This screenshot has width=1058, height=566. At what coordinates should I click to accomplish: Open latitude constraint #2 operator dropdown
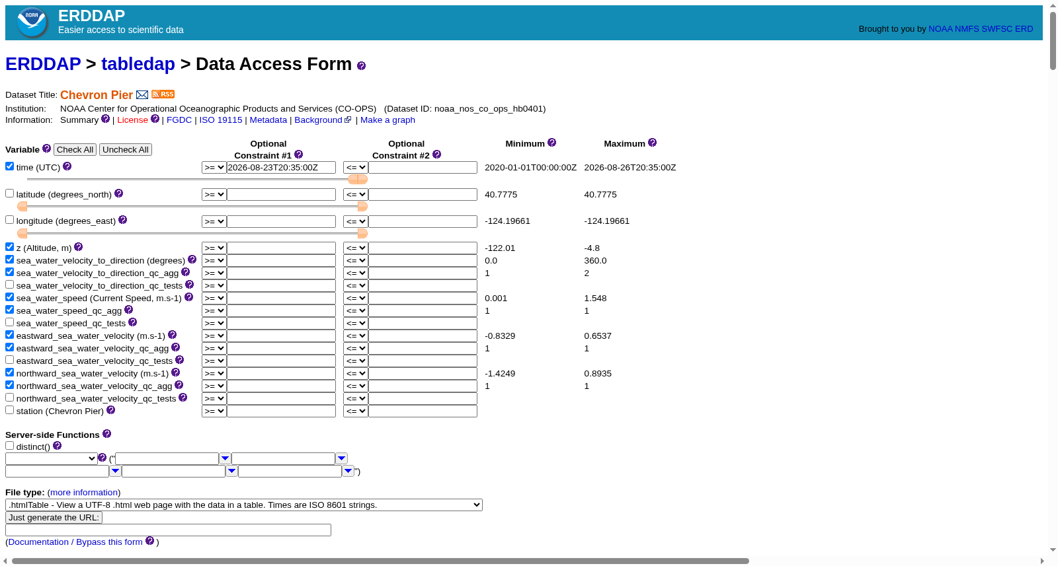[x=356, y=195]
